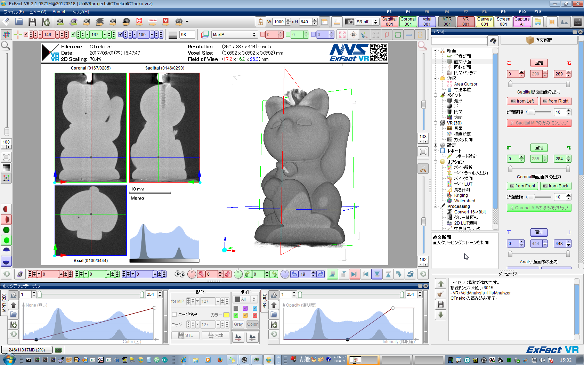Toggle the blue axial slice checkbox

120,34
